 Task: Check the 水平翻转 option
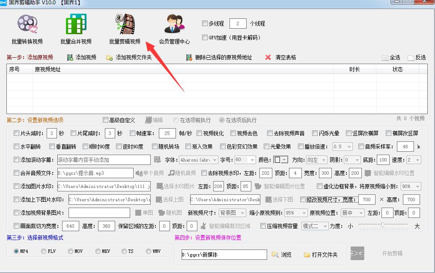16,146
